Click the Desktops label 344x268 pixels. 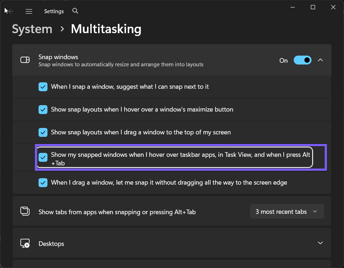pyautogui.click(x=51, y=244)
